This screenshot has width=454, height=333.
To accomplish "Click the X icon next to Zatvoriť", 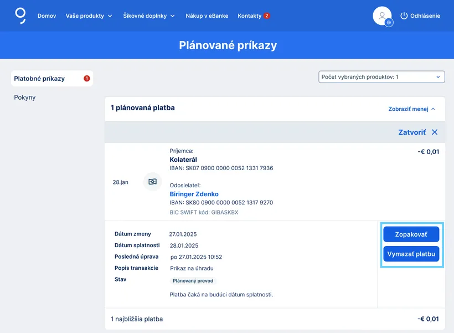I will [x=435, y=132].
